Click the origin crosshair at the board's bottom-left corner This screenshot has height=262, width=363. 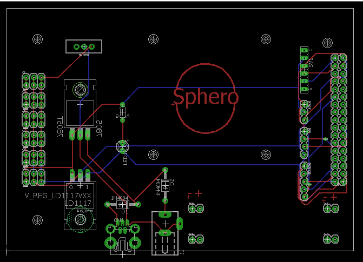click(7, 251)
